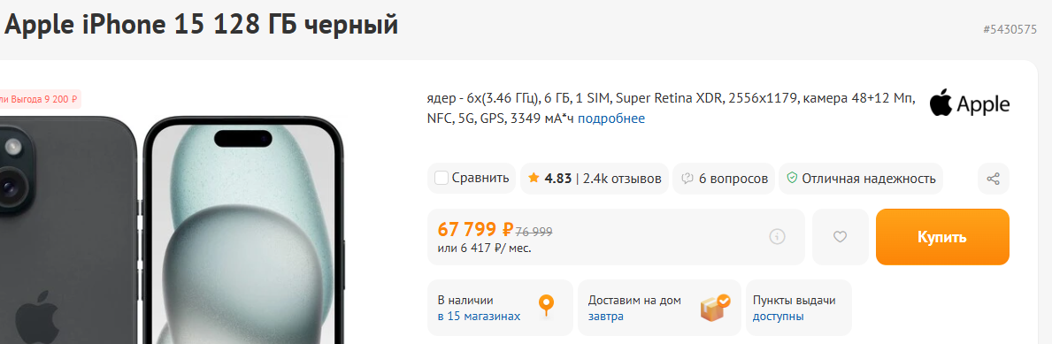
Task: Click the green reliability shield icon
Action: tap(792, 179)
